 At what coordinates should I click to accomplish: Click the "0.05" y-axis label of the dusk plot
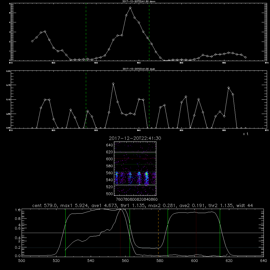[x=8, y=114]
